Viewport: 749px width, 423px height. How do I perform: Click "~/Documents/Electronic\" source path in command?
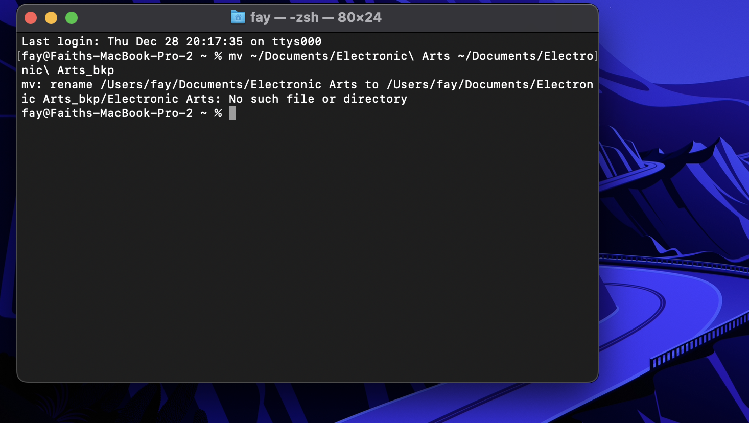point(332,56)
